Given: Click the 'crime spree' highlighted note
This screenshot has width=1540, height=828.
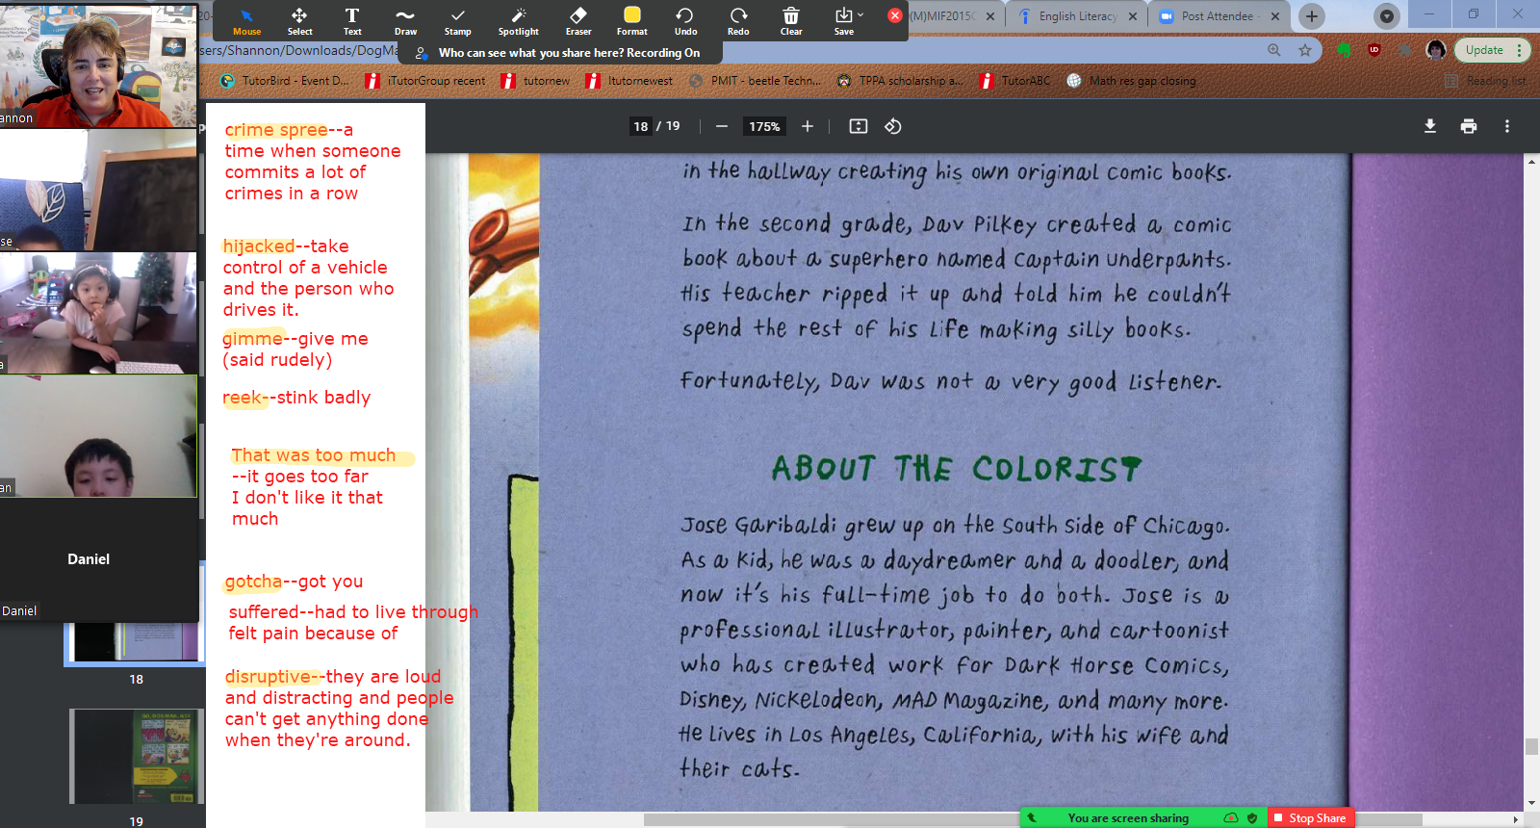Looking at the screenshot, I should [276, 130].
